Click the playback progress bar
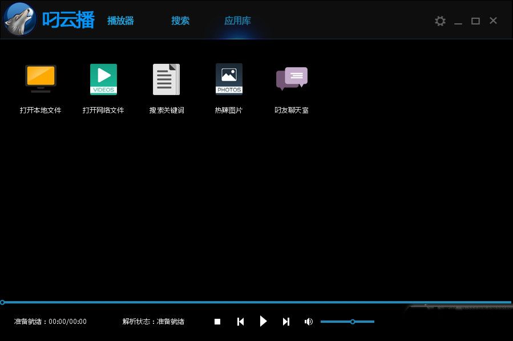The height and width of the screenshot is (341, 513). point(257,302)
